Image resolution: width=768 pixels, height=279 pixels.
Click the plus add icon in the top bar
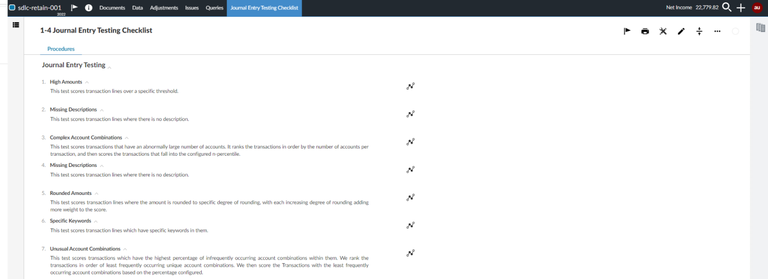[741, 8]
